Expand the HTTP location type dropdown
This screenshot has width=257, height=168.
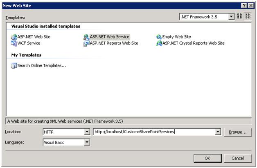(x=87, y=132)
